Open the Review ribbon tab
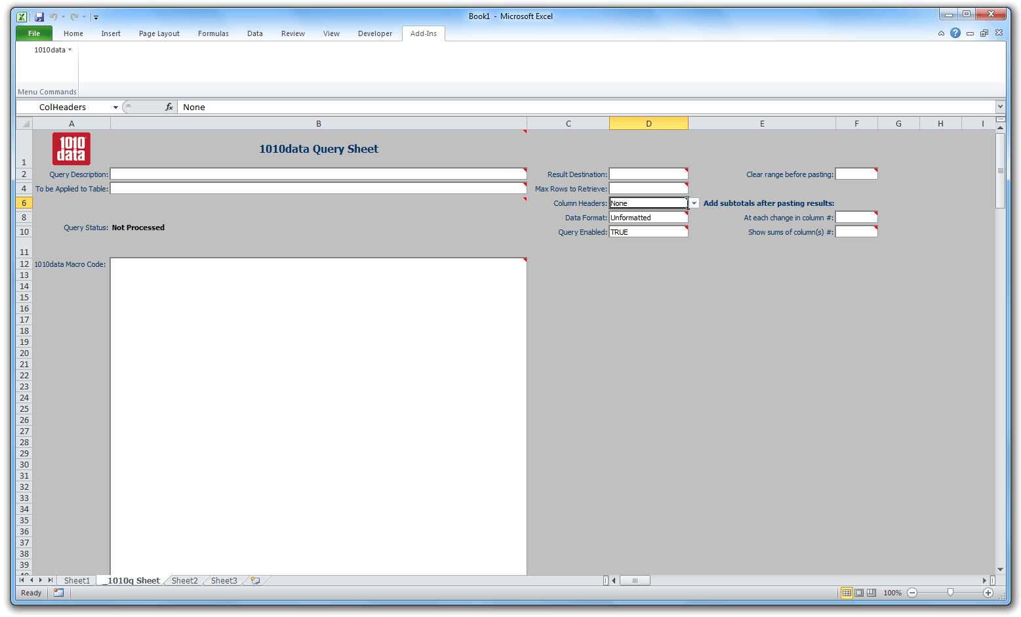This screenshot has height=617, width=1021. (x=293, y=33)
